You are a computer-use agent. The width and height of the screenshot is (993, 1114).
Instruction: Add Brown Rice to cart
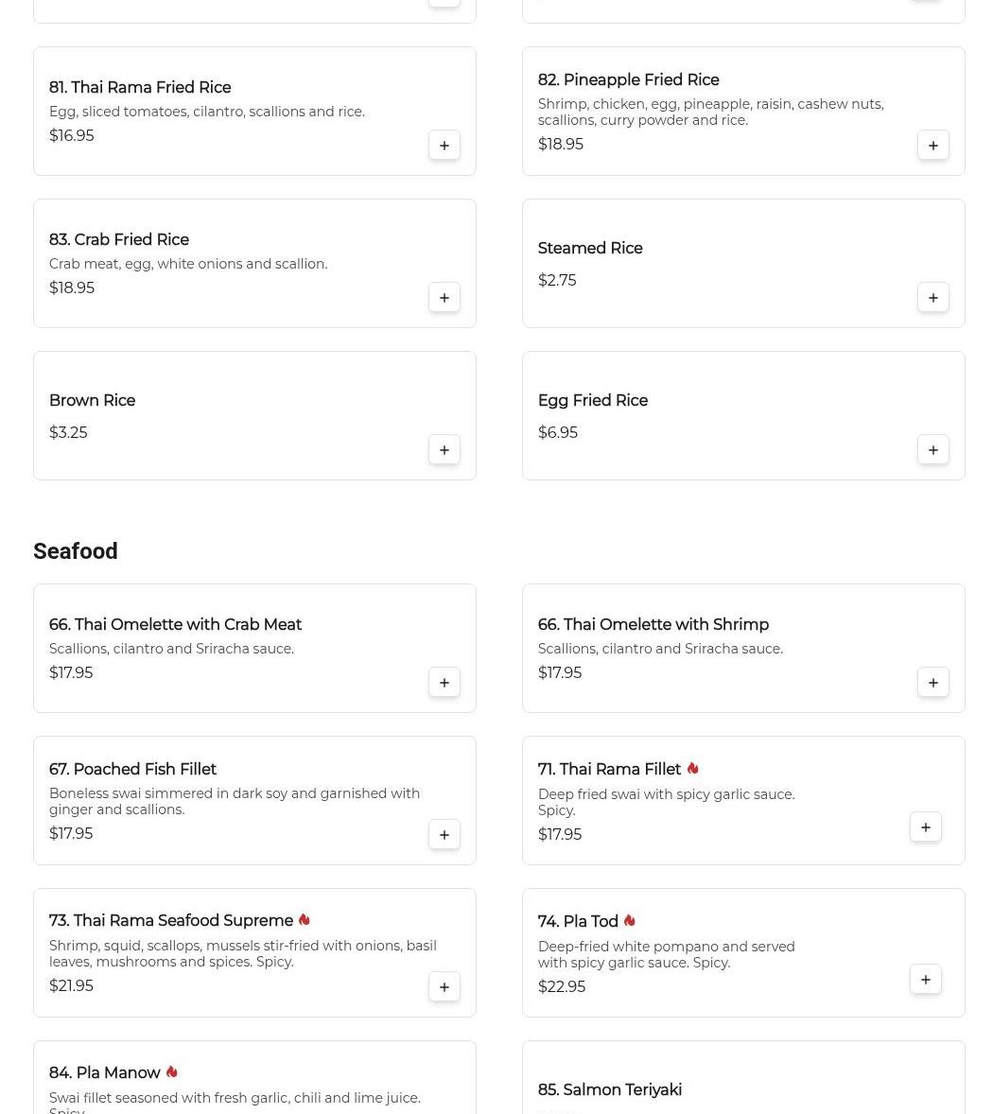point(444,450)
